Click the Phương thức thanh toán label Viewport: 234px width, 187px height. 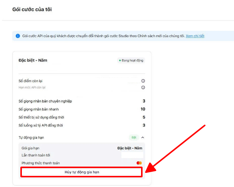40,163
